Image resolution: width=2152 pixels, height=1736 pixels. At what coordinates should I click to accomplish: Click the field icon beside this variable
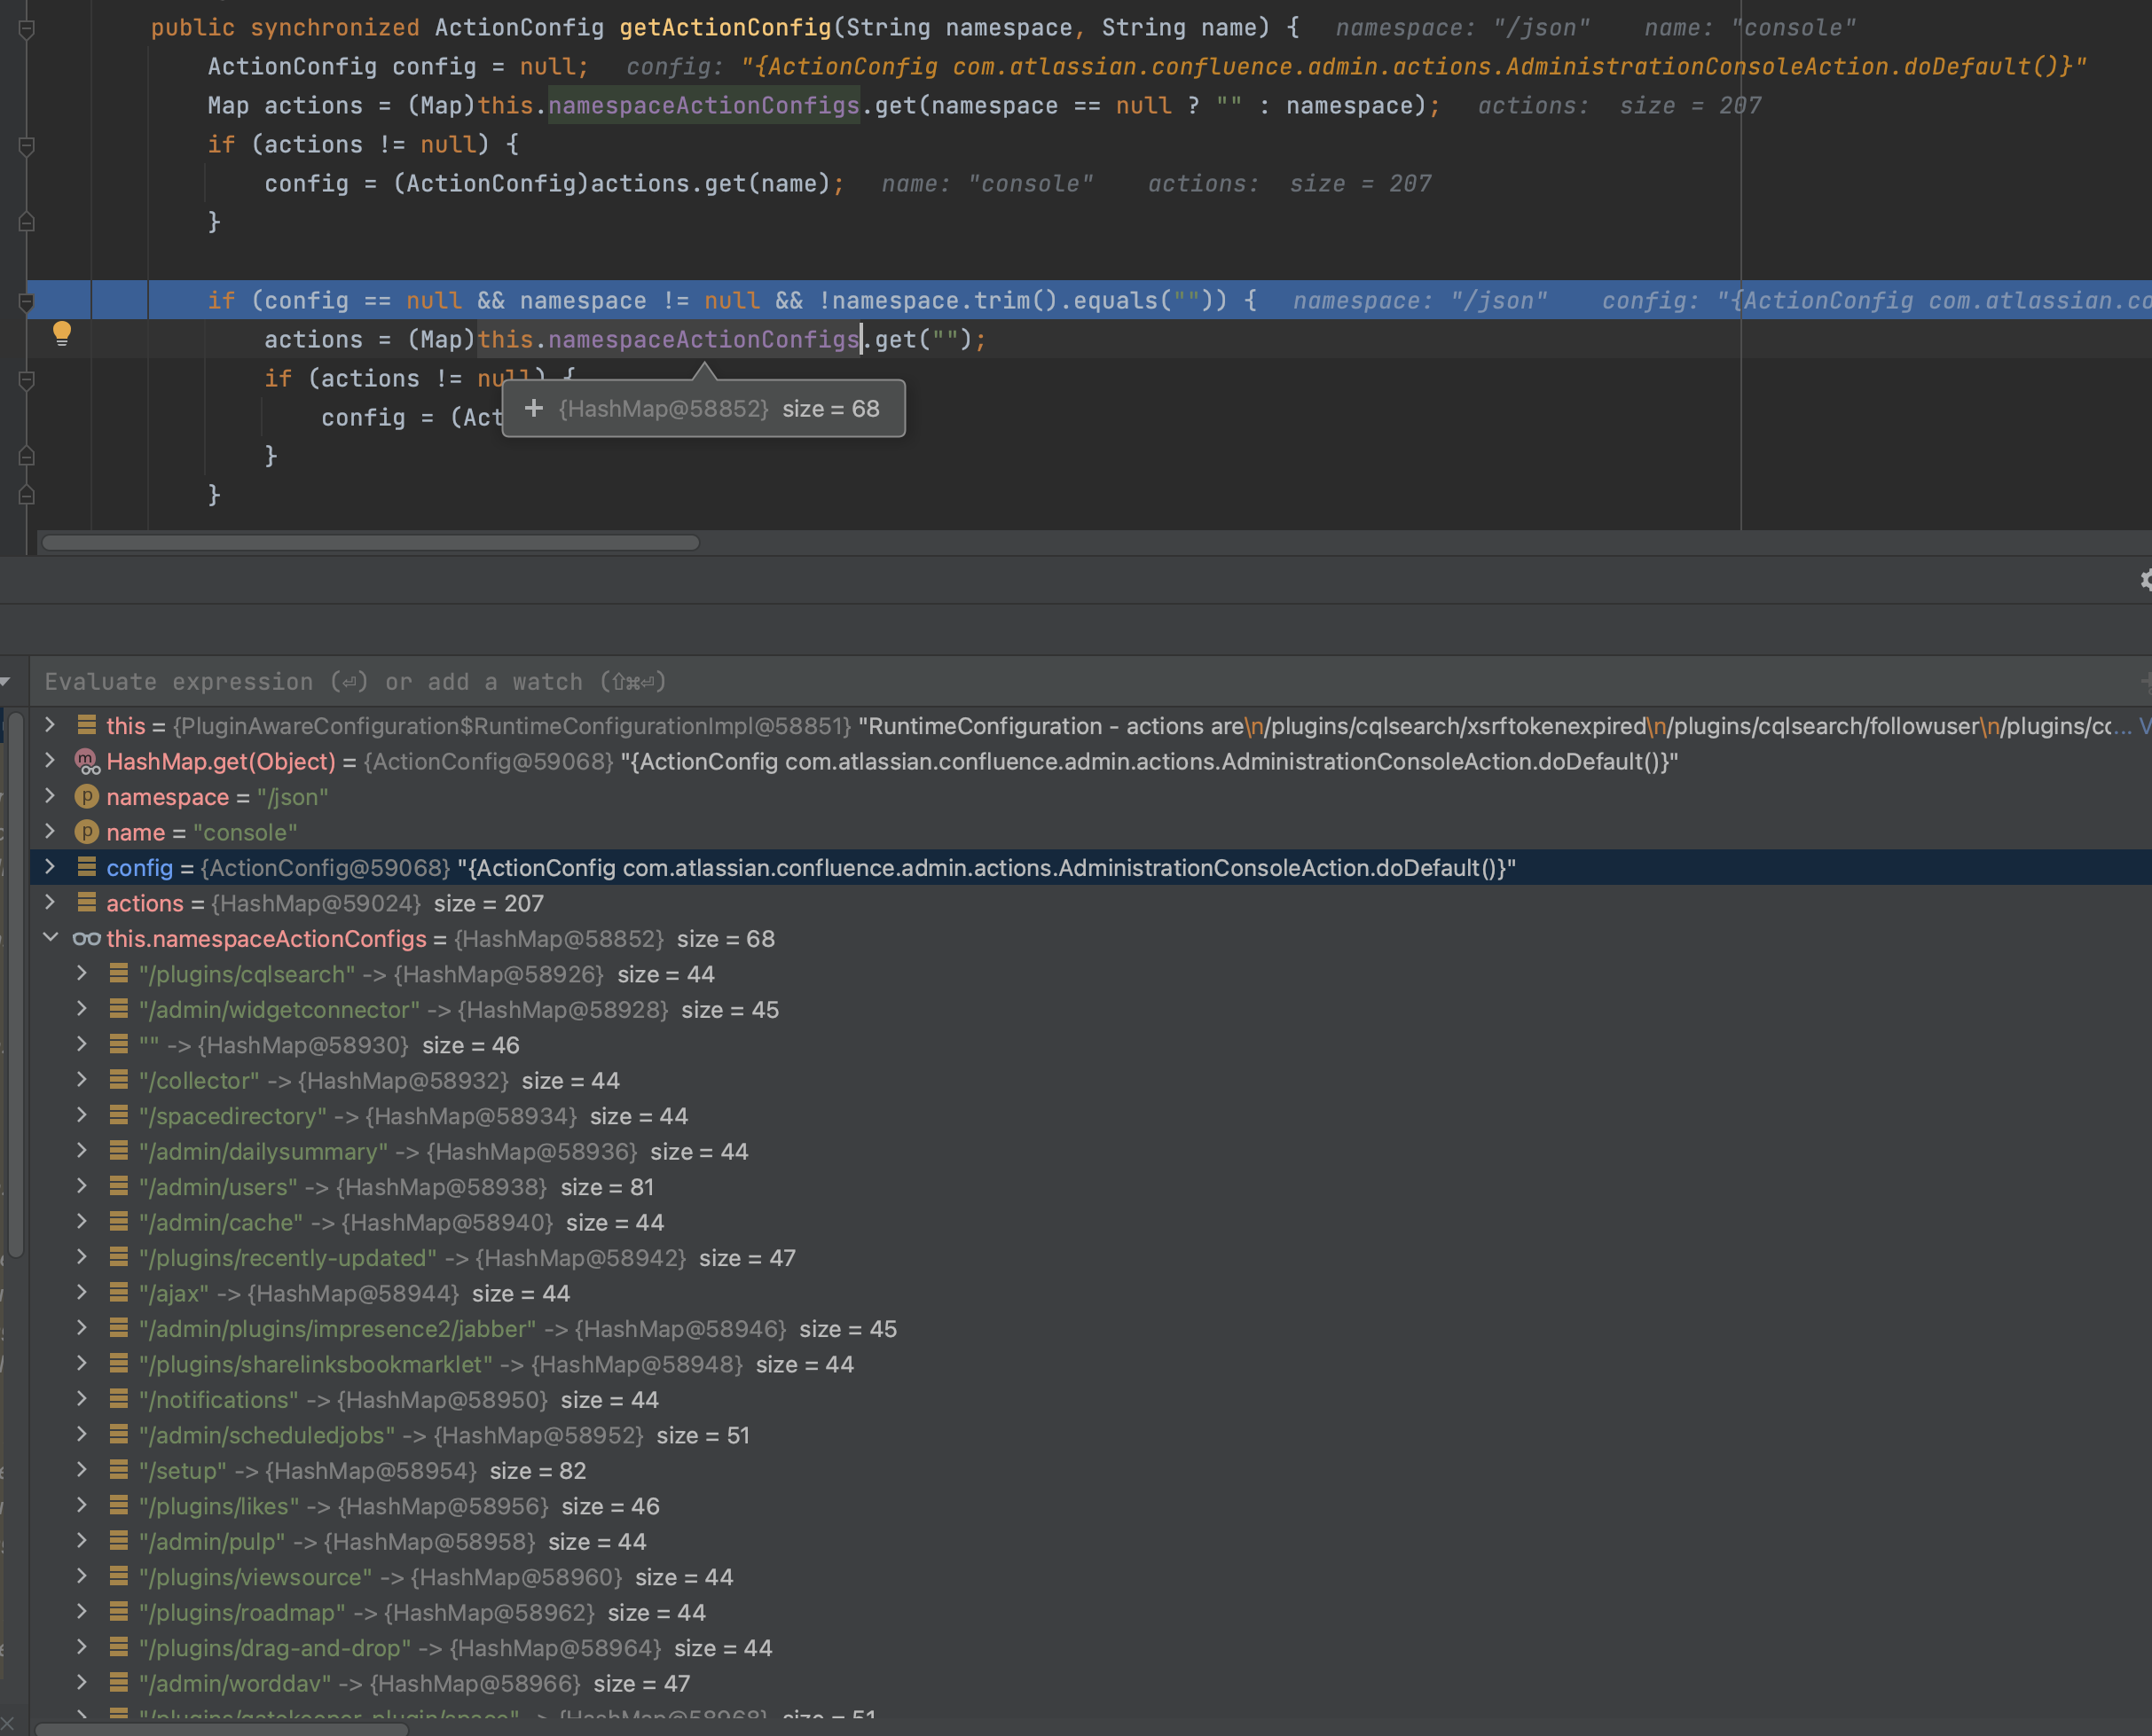(x=87, y=725)
